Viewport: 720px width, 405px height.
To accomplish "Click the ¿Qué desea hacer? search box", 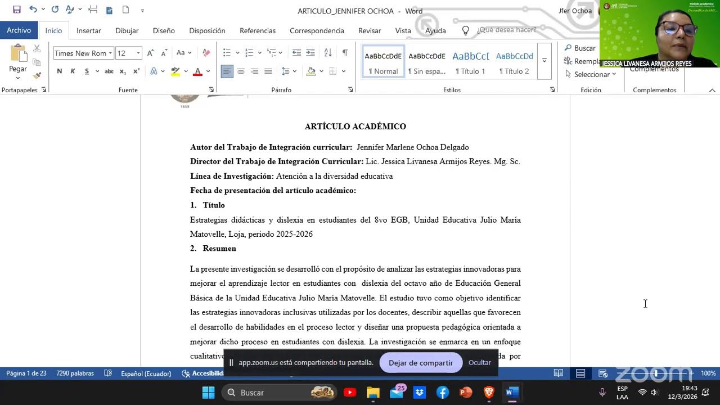I will (506, 30).
